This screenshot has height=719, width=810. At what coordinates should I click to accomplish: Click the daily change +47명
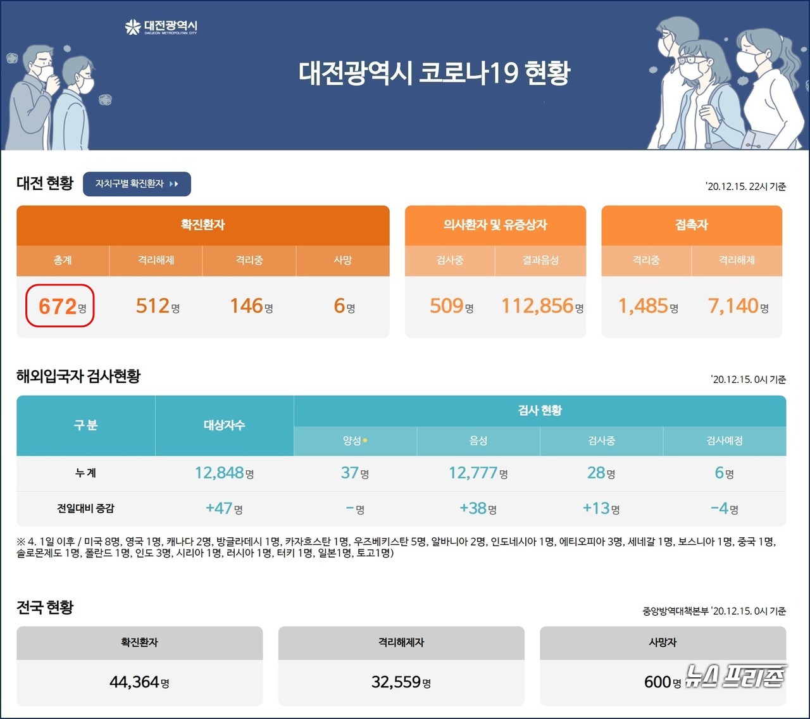[225, 508]
